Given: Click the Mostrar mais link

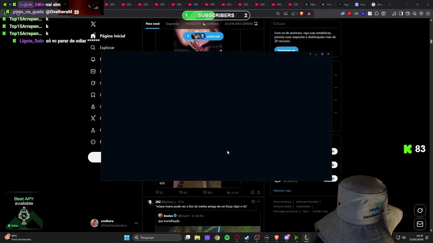Looking at the screenshot, I should [x=282, y=191].
